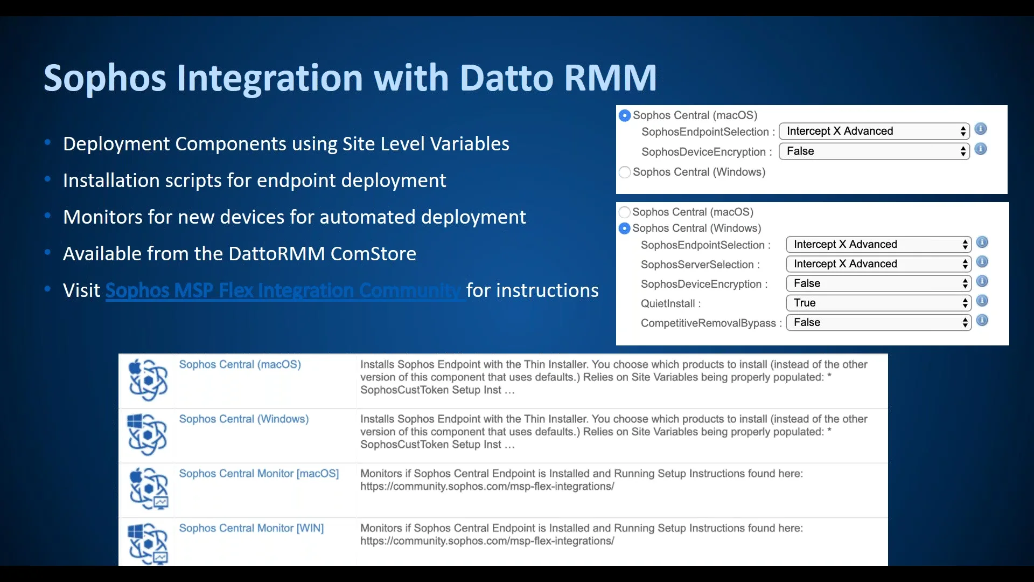Click the SophosServerSelection label
This screenshot has height=582, width=1034.
(x=700, y=265)
